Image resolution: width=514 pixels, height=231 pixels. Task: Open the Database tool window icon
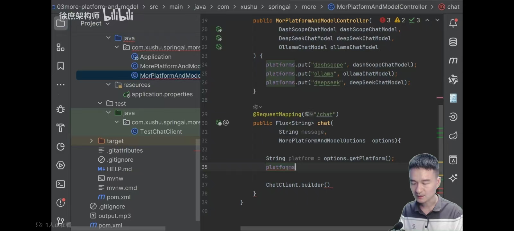[453, 42]
